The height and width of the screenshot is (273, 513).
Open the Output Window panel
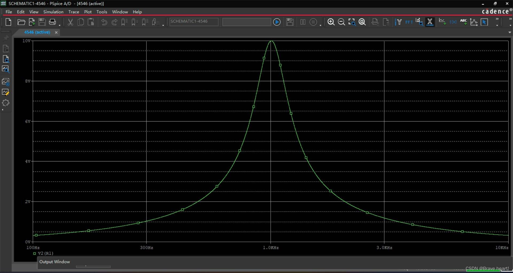tap(55, 262)
